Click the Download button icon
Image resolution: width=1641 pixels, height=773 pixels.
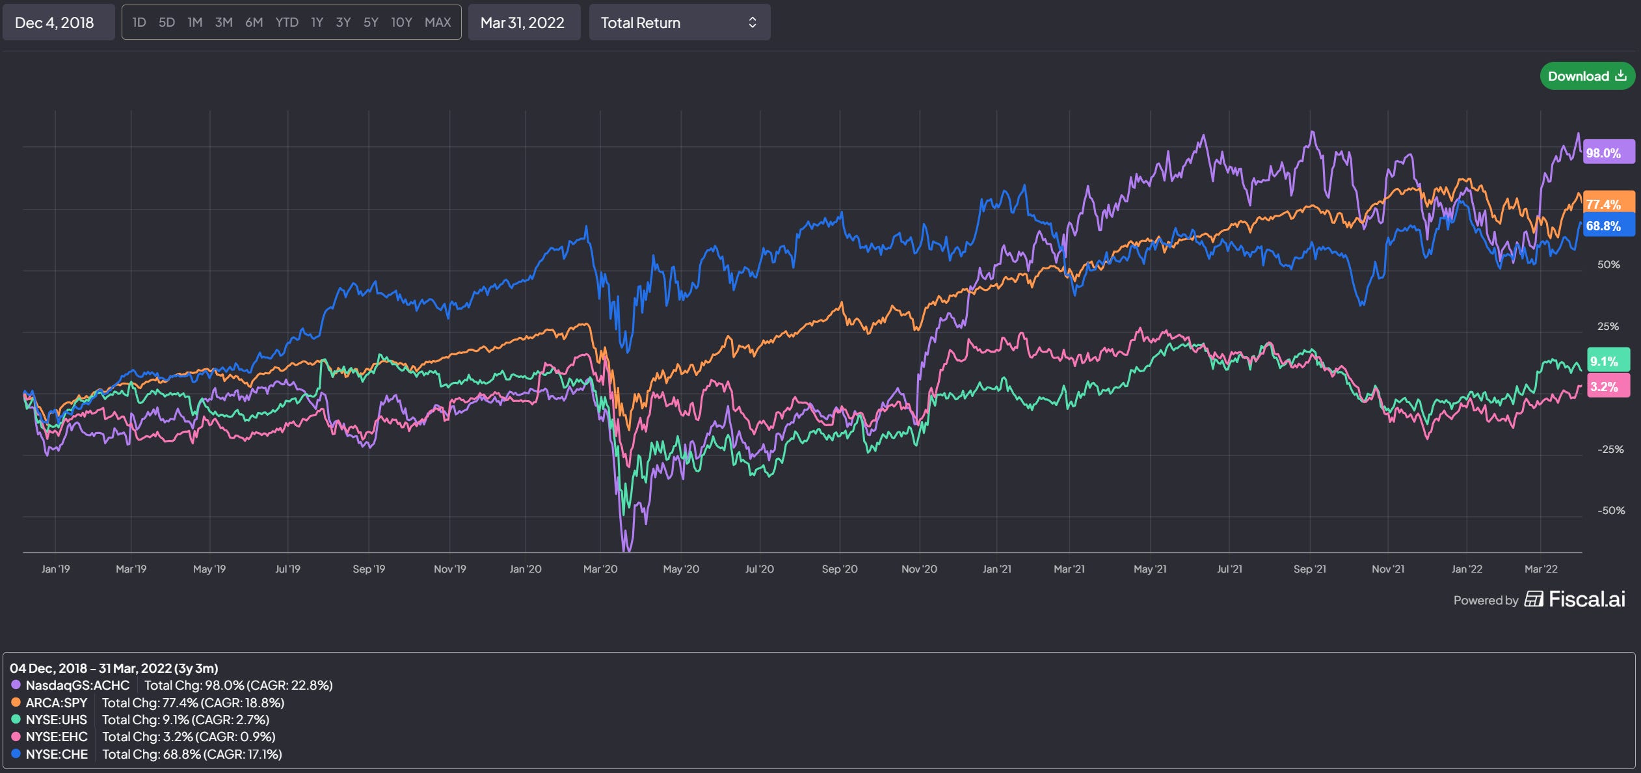(x=1621, y=75)
